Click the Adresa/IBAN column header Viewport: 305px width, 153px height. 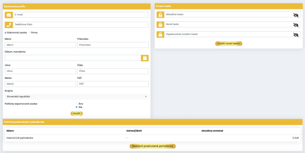point(134,131)
